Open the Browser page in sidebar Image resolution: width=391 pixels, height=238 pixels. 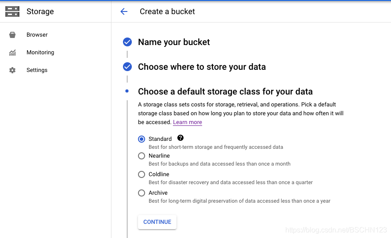[37, 35]
